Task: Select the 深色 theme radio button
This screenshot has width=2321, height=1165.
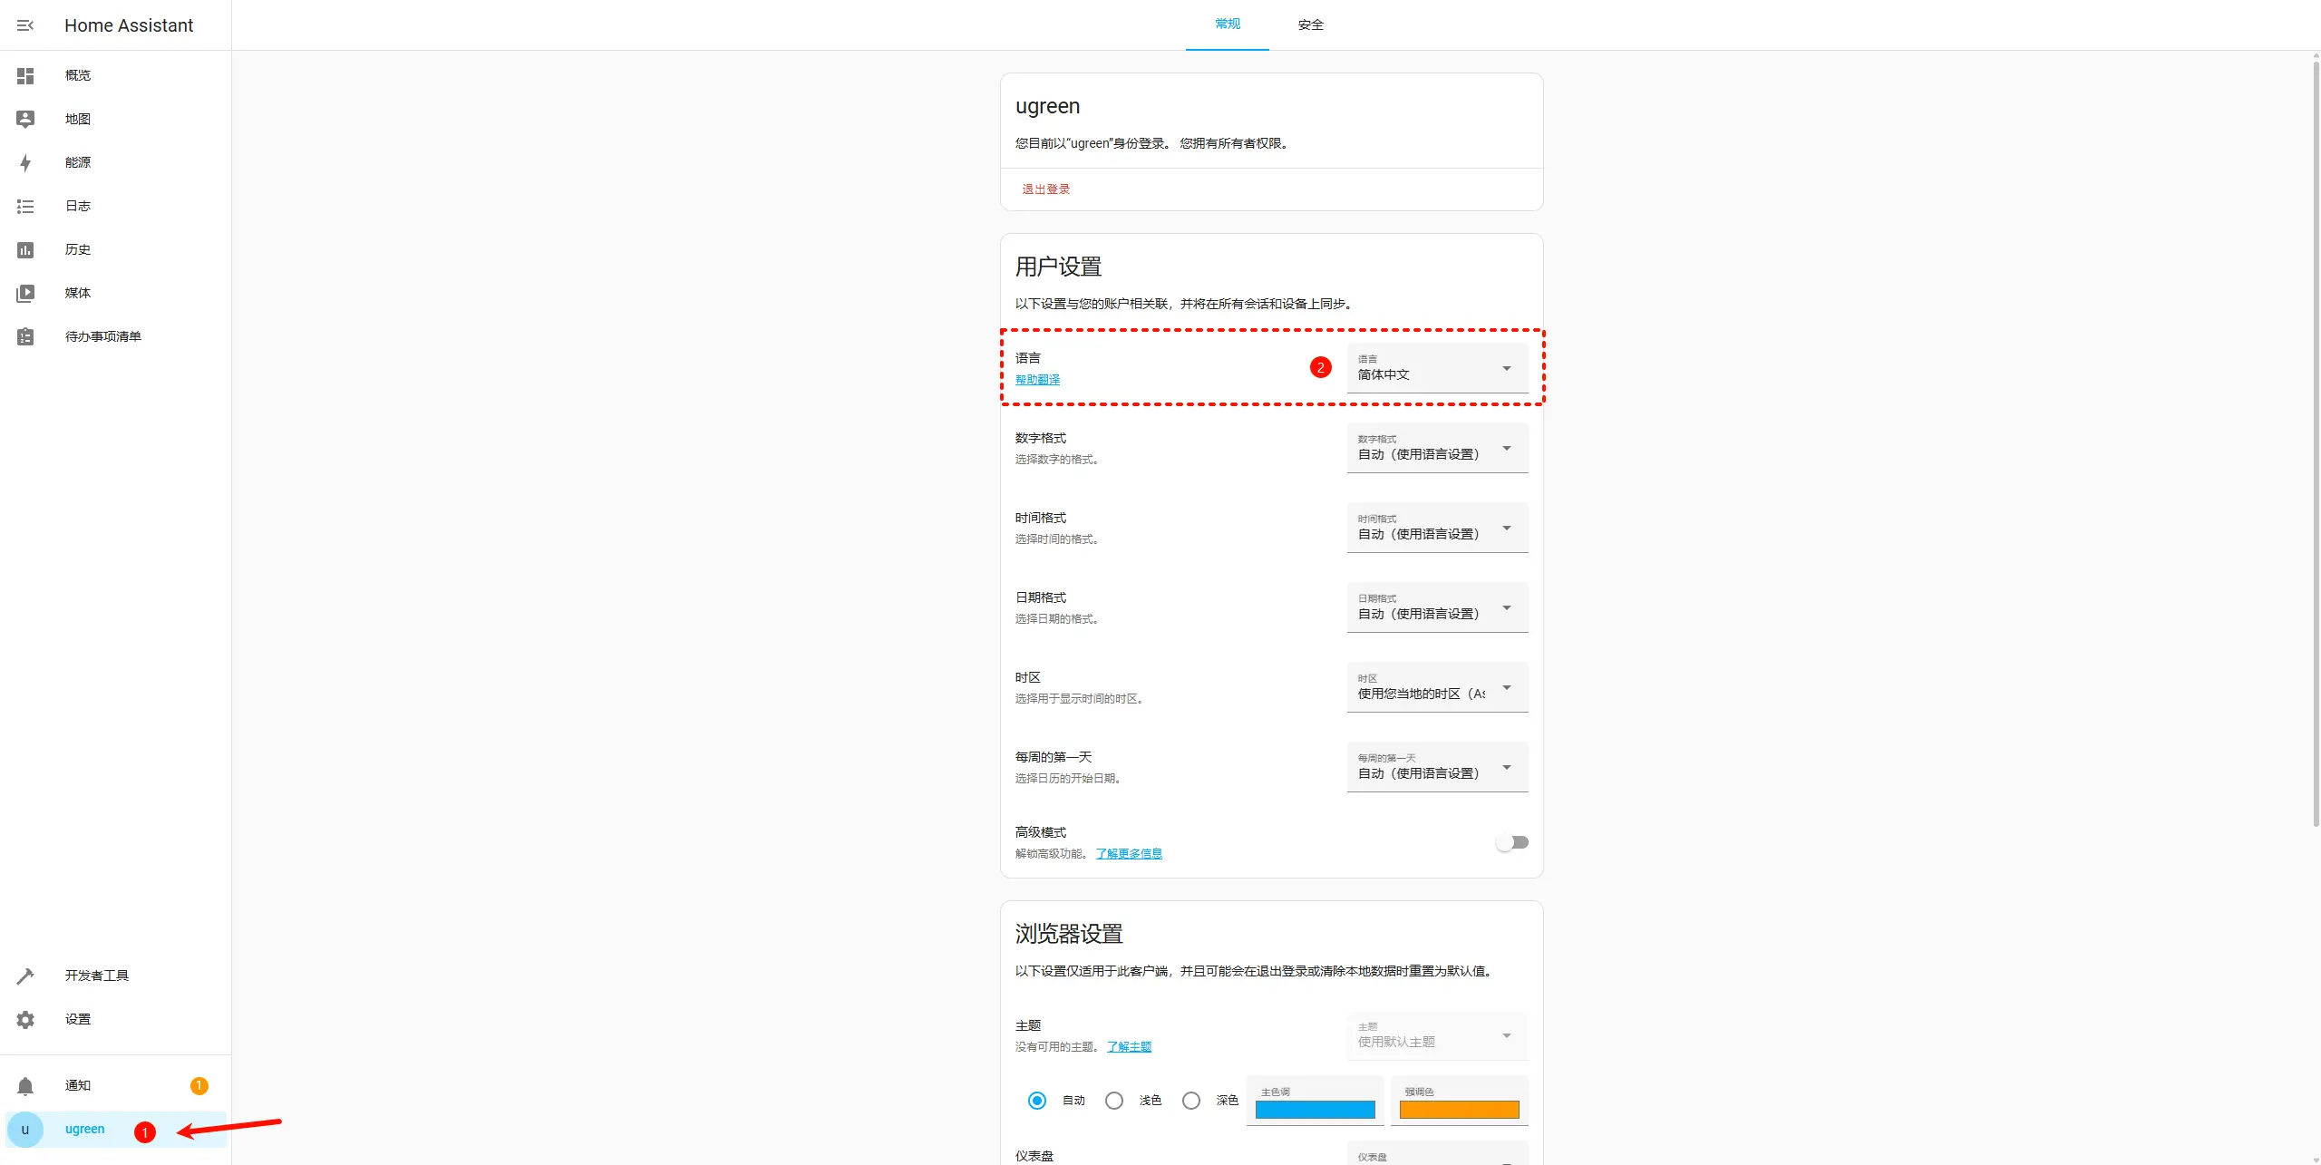Action: [x=1191, y=1101]
